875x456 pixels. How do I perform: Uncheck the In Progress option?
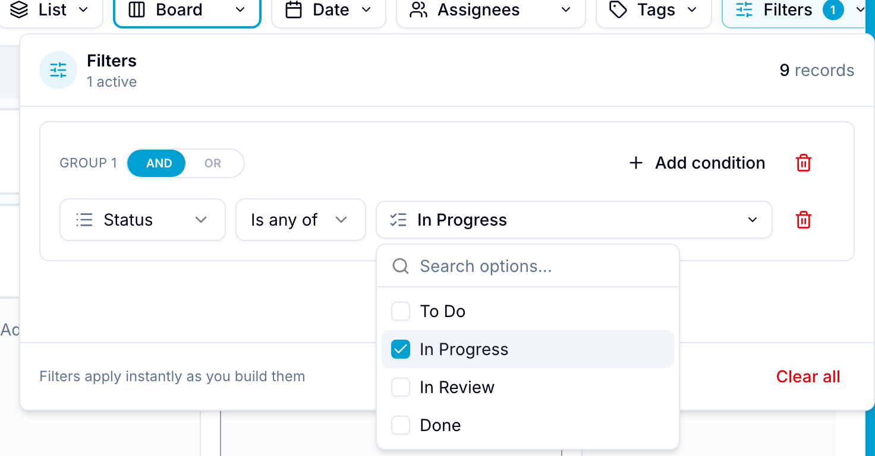[x=401, y=349]
